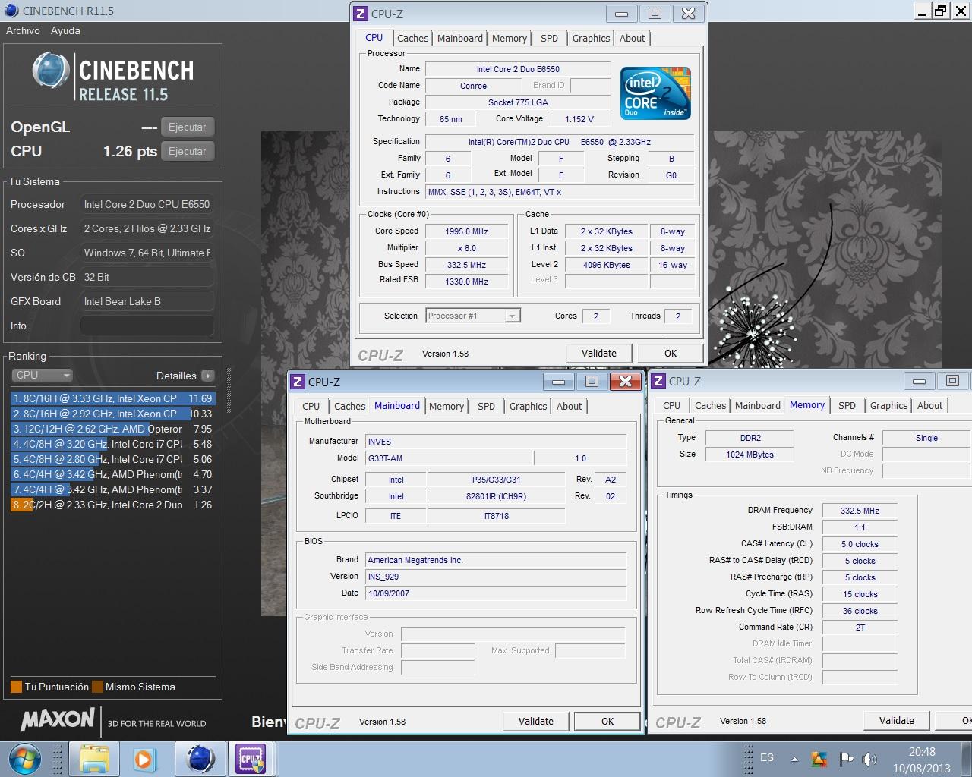Select ranking row 4C/8H @ 3.20 GHz
This screenshot has height=777, width=972.
[113, 444]
